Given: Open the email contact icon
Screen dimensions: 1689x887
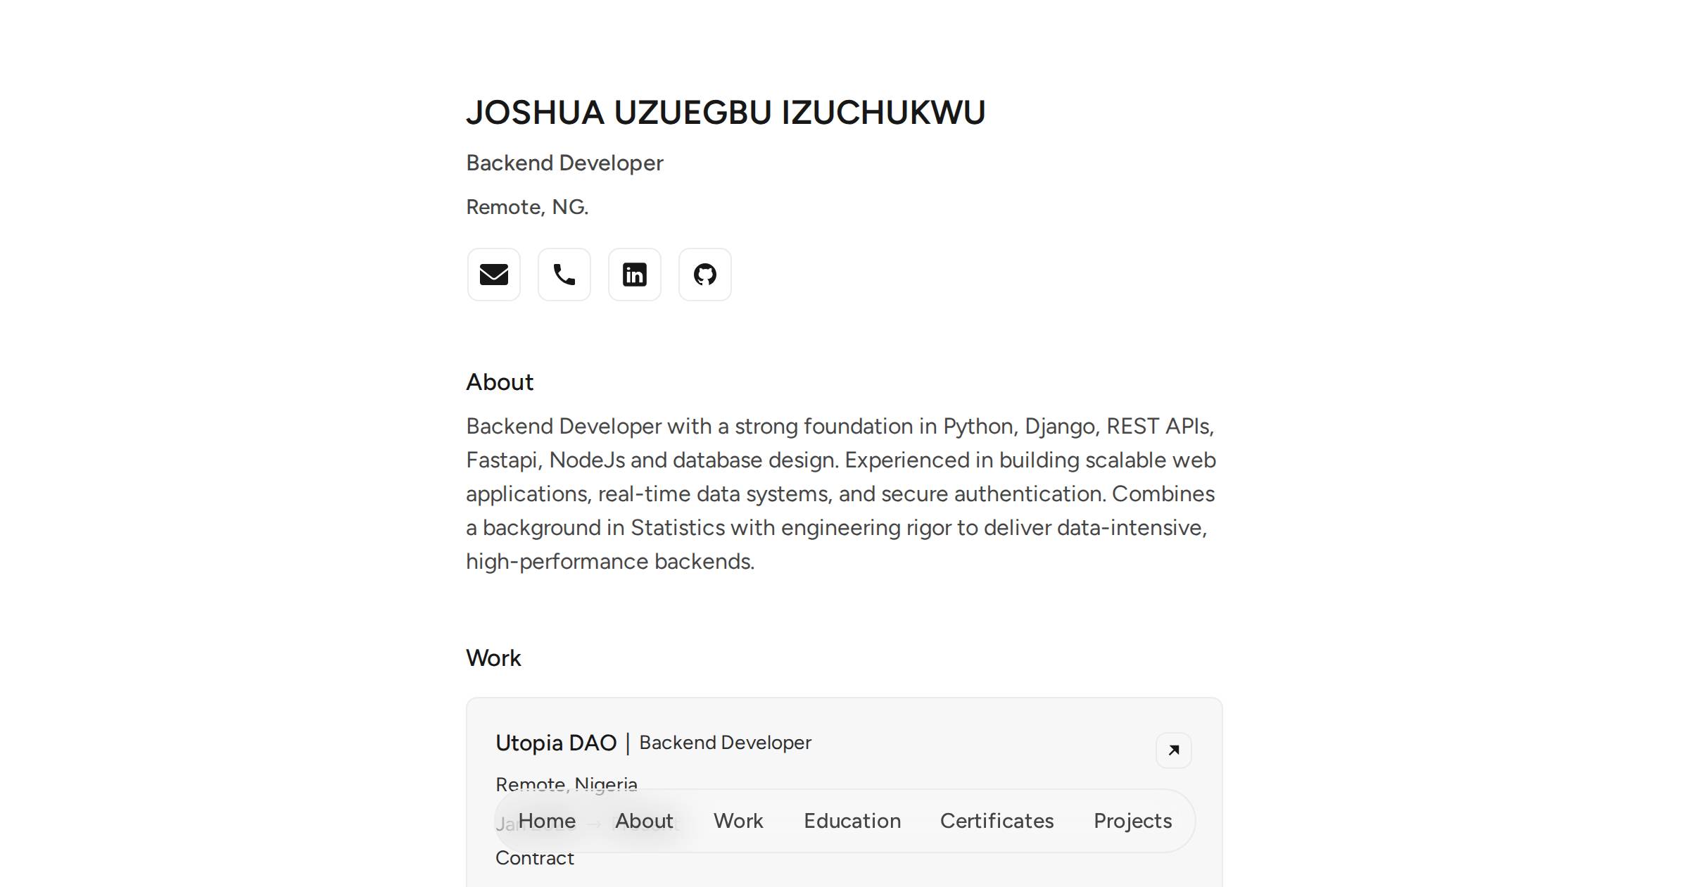Looking at the screenshot, I should [493, 275].
